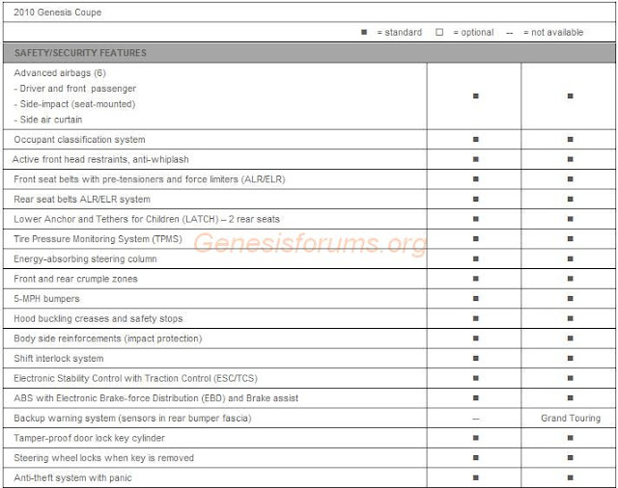Click first-column standard mark for Occupant classification
Screen dimensions: 618x488
(x=476, y=139)
